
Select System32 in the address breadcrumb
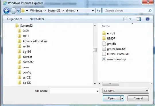pos(54,11)
